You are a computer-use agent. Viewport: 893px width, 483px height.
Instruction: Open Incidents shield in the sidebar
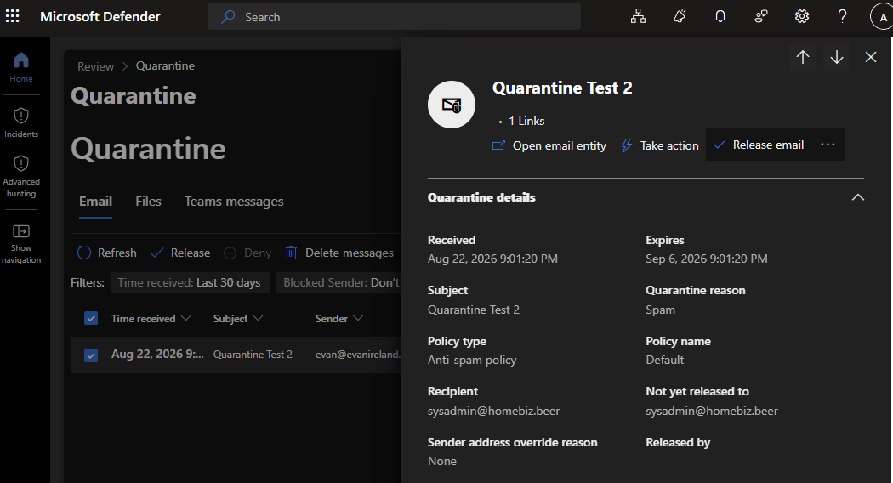click(x=21, y=122)
